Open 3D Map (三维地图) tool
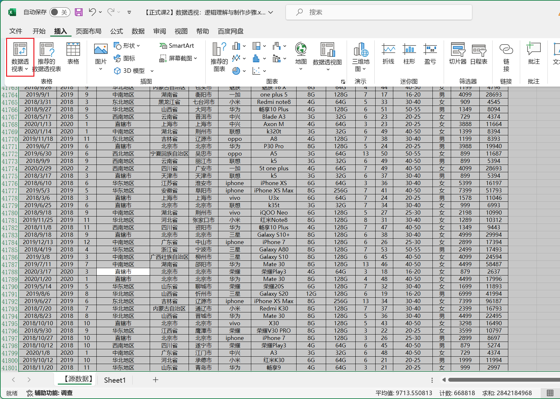560x399 pixels. pos(360,57)
